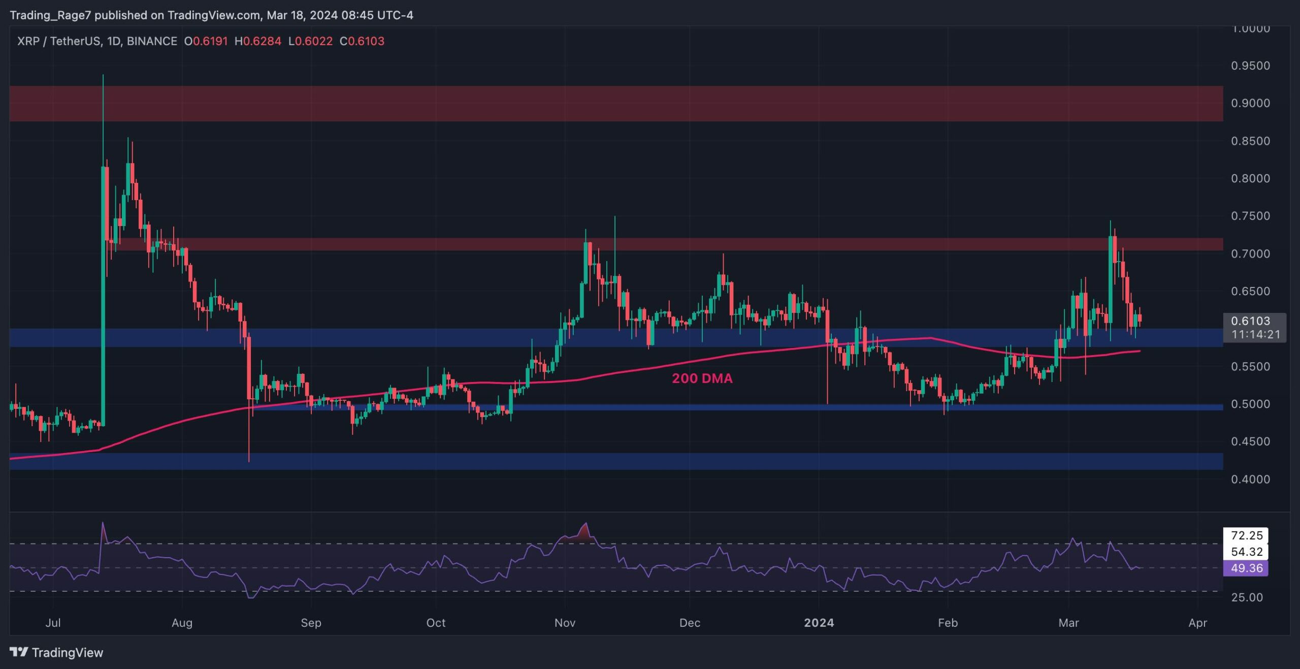The width and height of the screenshot is (1300, 669).
Task: Click the Nov label on time axis
Action: pos(565,623)
